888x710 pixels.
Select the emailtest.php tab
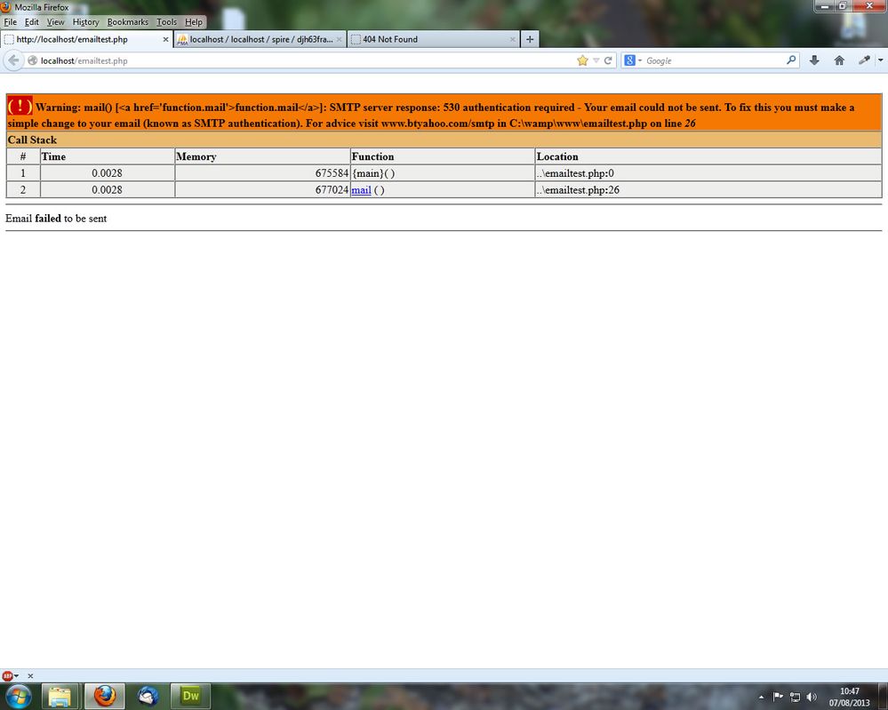tap(86, 39)
